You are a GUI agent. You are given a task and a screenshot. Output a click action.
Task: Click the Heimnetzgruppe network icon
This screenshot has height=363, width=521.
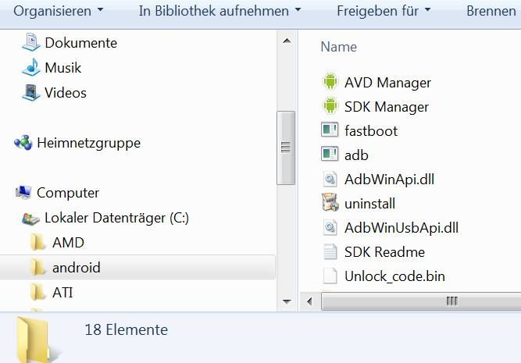(x=23, y=143)
